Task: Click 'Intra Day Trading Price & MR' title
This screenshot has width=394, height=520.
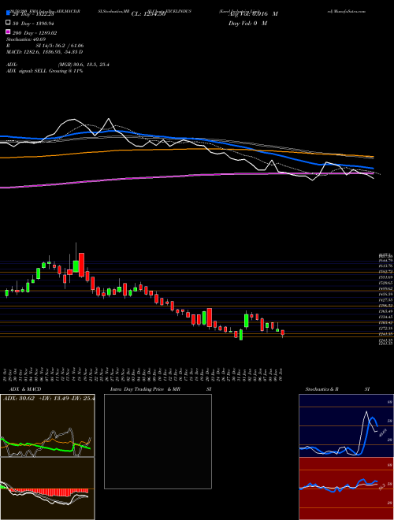Action: [146, 389]
